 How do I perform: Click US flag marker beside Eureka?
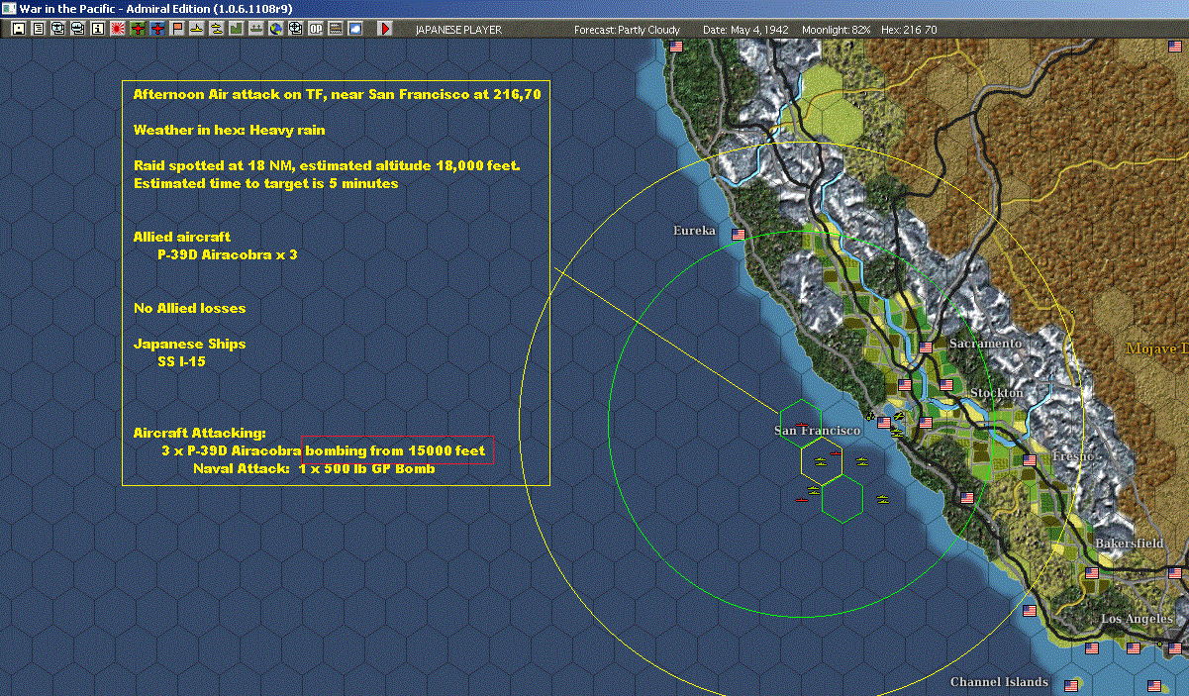click(x=738, y=235)
